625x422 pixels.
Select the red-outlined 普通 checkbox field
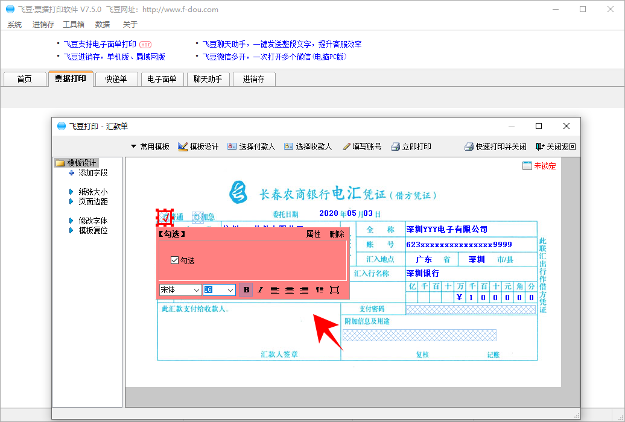(164, 217)
